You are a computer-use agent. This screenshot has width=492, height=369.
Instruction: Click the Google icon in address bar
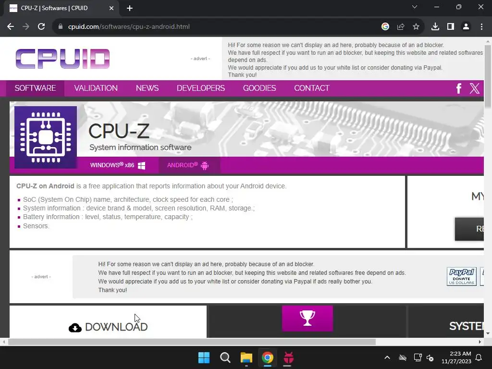tap(385, 27)
